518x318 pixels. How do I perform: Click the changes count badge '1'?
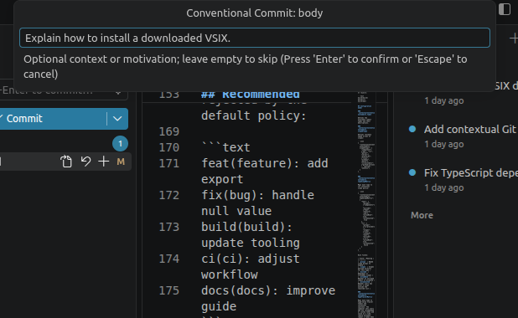pyautogui.click(x=120, y=143)
